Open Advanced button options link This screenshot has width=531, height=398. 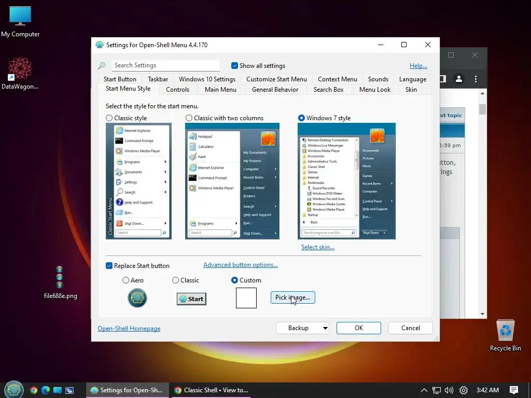coord(241,265)
